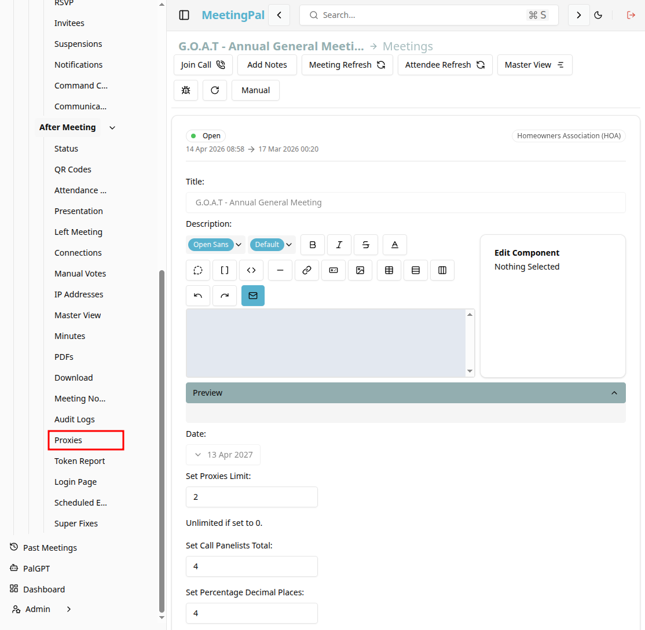Click the Join Call button
The height and width of the screenshot is (630, 645).
coord(203,65)
